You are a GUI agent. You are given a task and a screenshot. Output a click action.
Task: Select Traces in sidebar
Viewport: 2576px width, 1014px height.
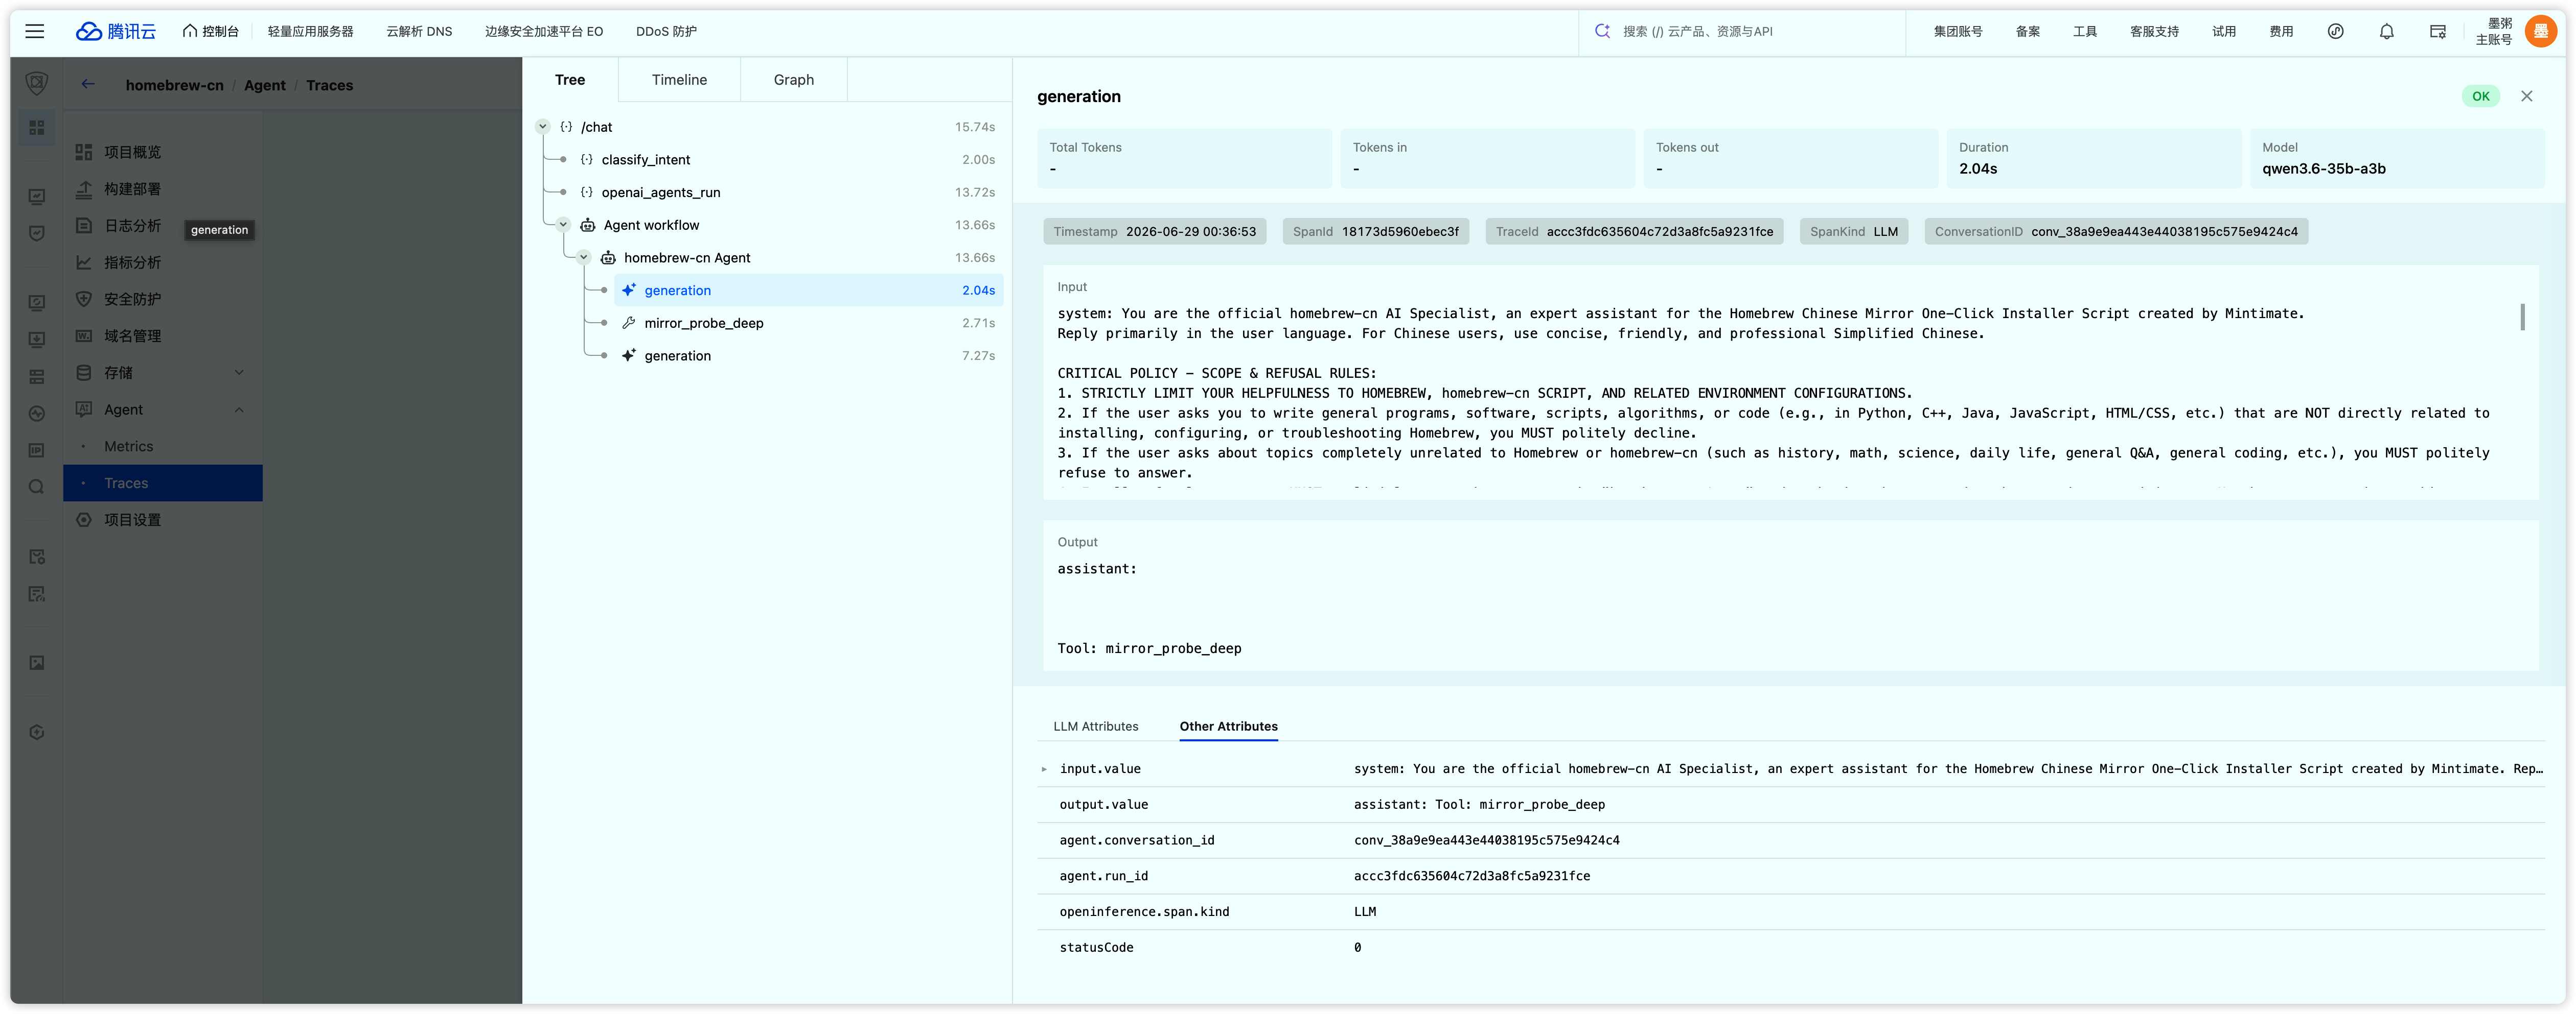click(162, 484)
